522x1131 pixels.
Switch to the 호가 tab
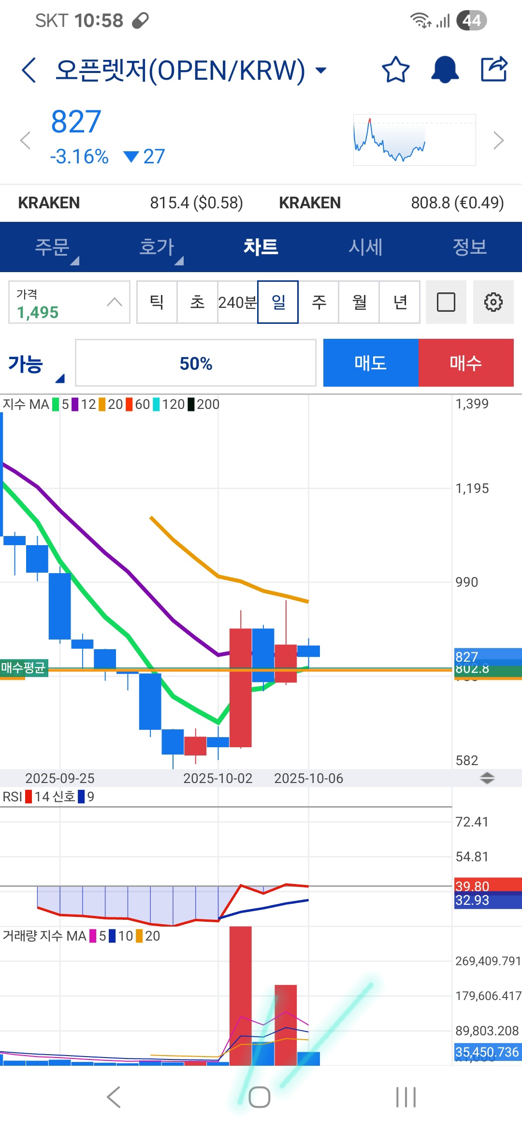157,247
